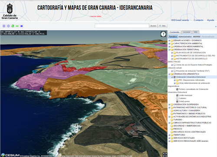The image size is (217, 157).
Task: Toggle the 2D view toolbar icon
Action: point(22,26)
